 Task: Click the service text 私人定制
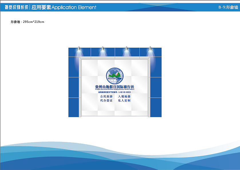(124, 101)
